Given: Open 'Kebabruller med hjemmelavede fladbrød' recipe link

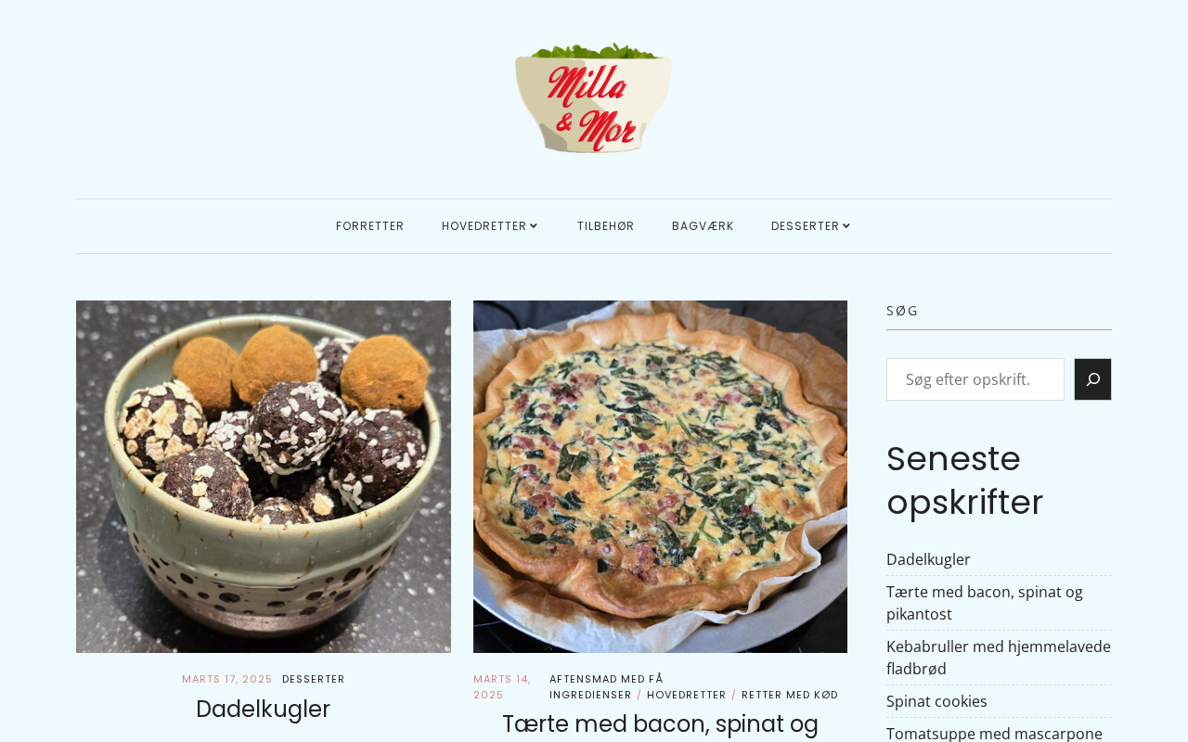Looking at the screenshot, I should pyautogui.click(x=999, y=658).
